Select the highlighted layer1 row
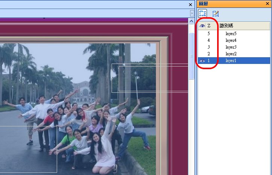 click(x=231, y=61)
